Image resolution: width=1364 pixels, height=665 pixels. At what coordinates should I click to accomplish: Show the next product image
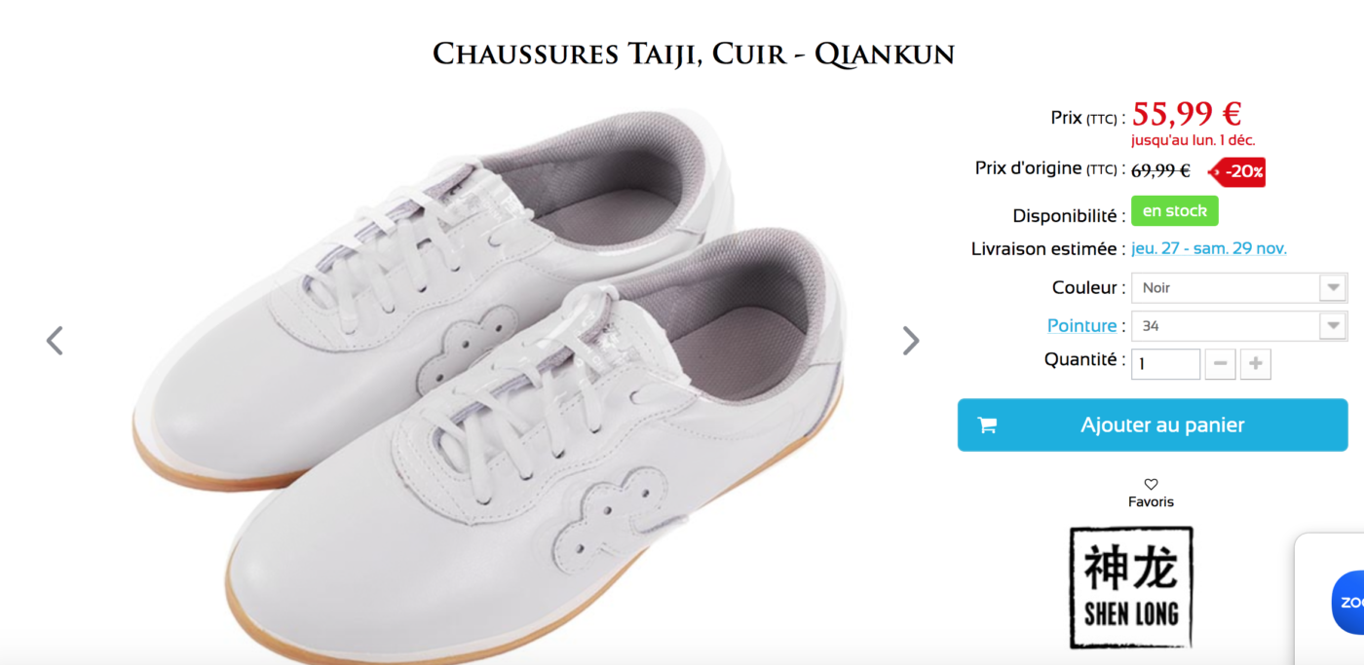coord(910,340)
